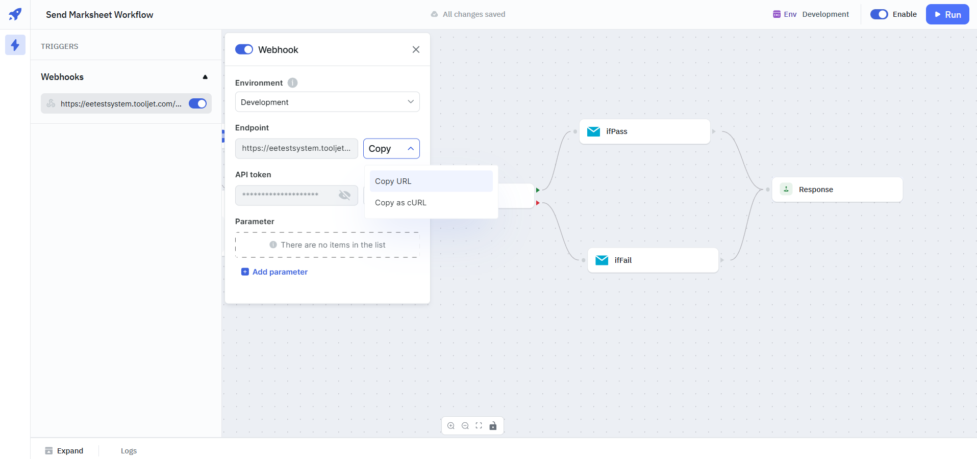Screen dimensions: 977x459
Task: Zoom in on the workflow canvas
Action: tap(451, 426)
